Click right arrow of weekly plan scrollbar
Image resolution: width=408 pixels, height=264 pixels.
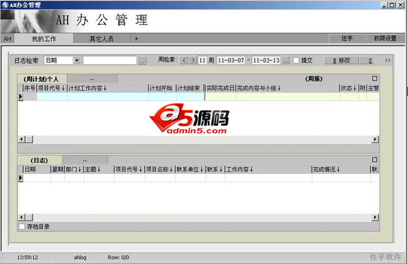coord(375,140)
